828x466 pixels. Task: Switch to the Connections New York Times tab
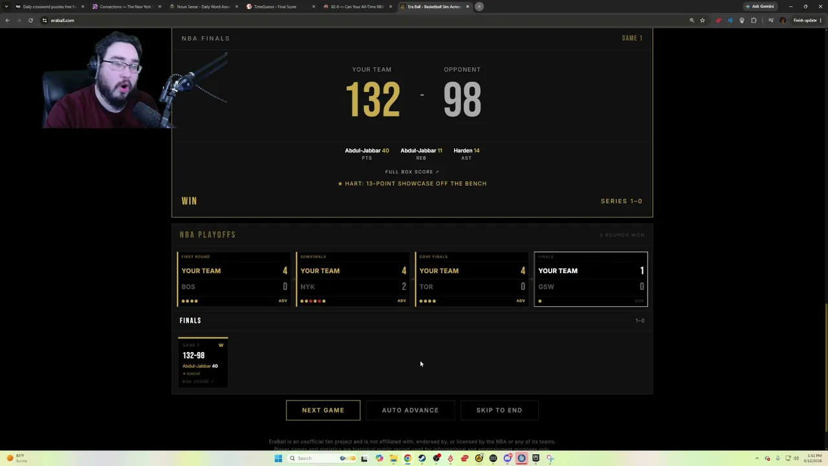[126, 6]
